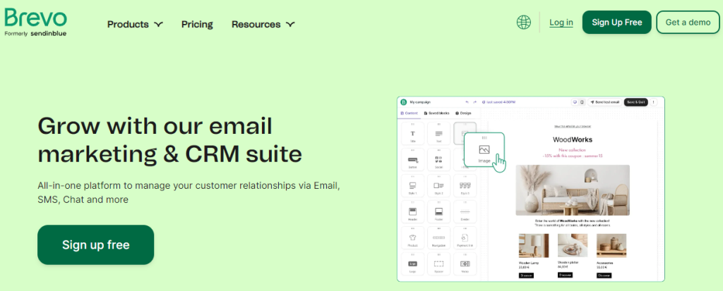Select the Text content block
Screen dimensions: 723x291
[x=438, y=134]
